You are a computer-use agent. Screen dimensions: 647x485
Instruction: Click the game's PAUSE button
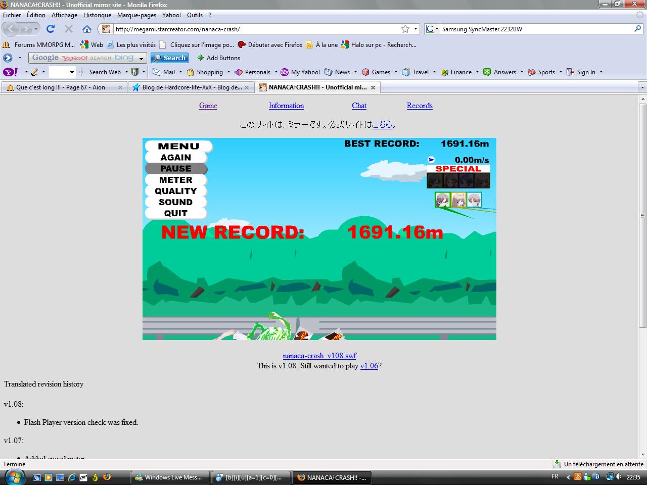pos(176,169)
